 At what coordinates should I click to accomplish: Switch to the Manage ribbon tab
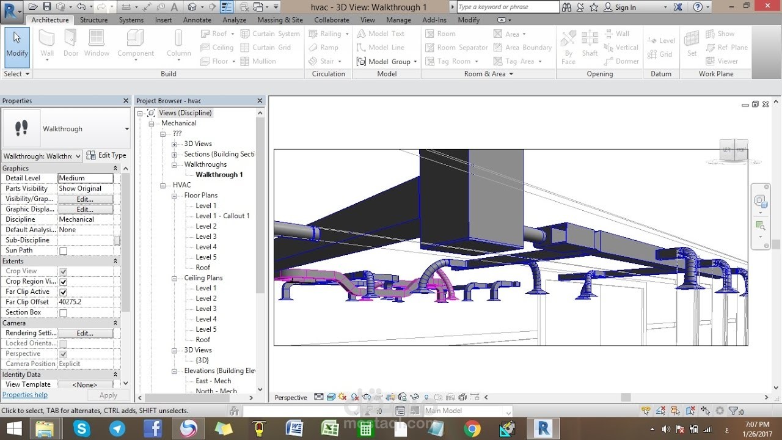tap(398, 20)
